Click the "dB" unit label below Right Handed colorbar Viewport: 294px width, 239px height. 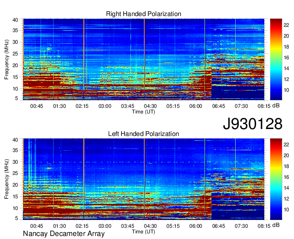[x=276, y=106]
